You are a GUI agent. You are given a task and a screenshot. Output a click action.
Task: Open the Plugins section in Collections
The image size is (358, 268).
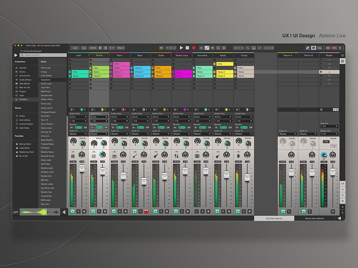pos(22,91)
